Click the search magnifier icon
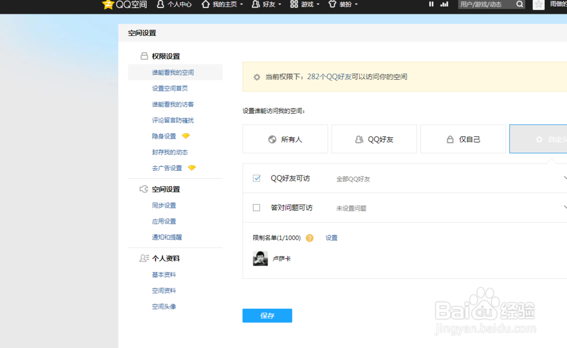567x348 pixels. (519, 5)
